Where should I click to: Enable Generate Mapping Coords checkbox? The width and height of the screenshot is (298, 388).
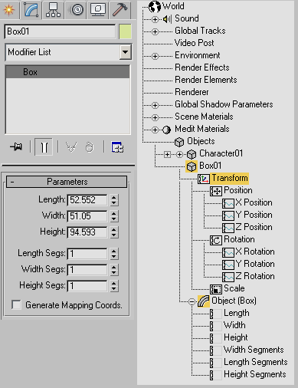pos(16,304)
